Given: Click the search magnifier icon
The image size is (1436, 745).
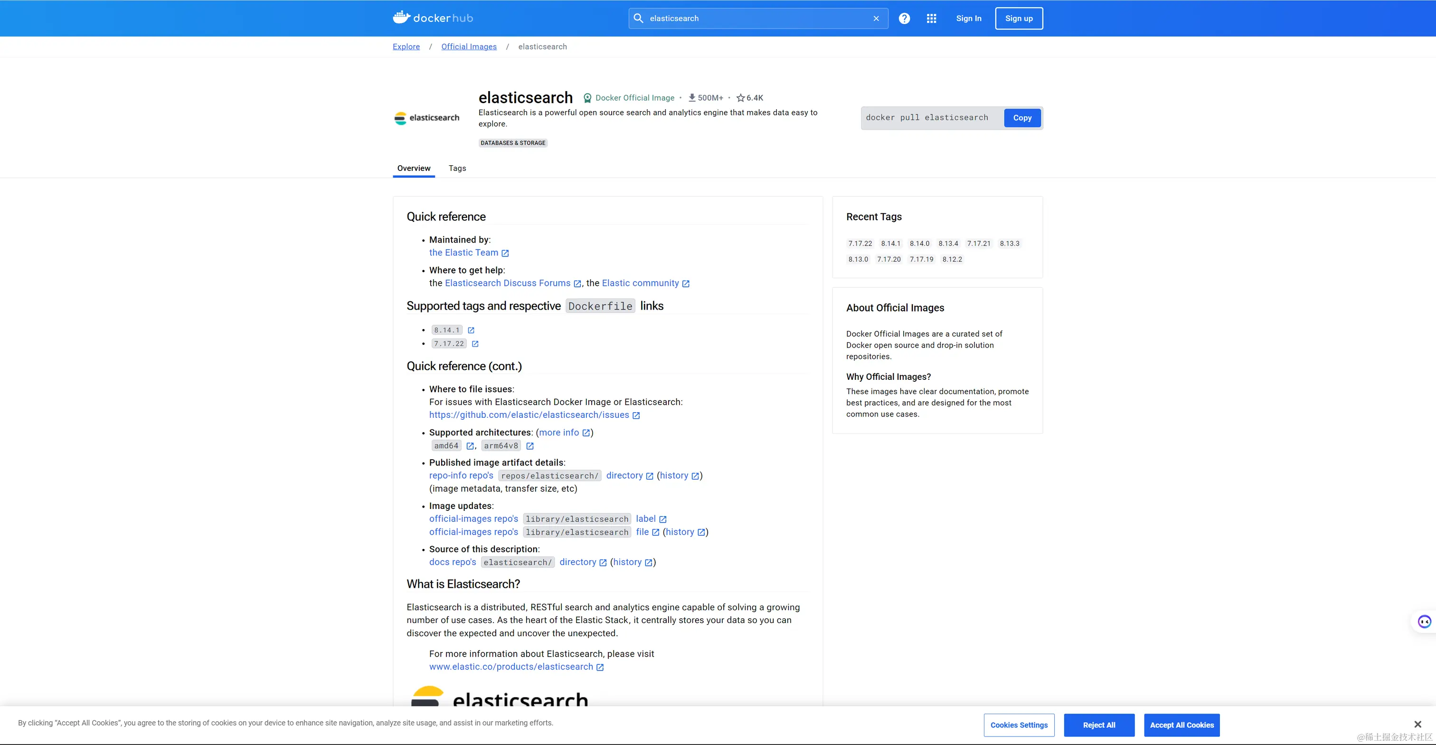Looking at the screenshot, I should pyautogui.click(x=638, y=19).
